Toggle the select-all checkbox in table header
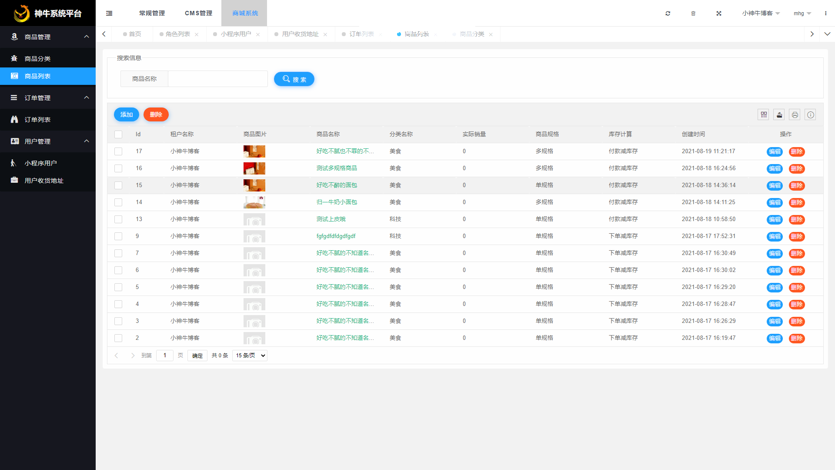Image resolution: width=835 pixels, height=470 pixels. (118, 134)
